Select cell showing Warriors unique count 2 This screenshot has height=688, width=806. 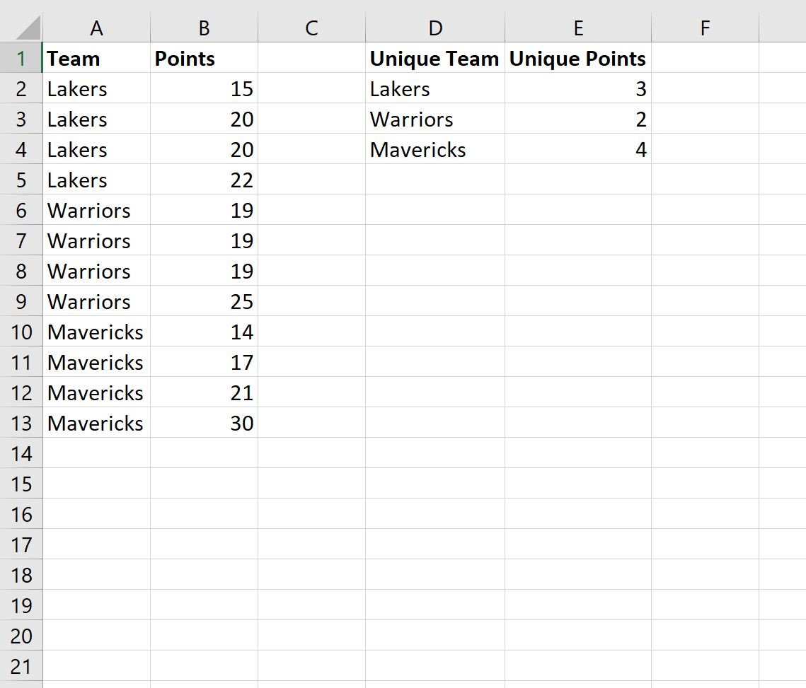578,119
